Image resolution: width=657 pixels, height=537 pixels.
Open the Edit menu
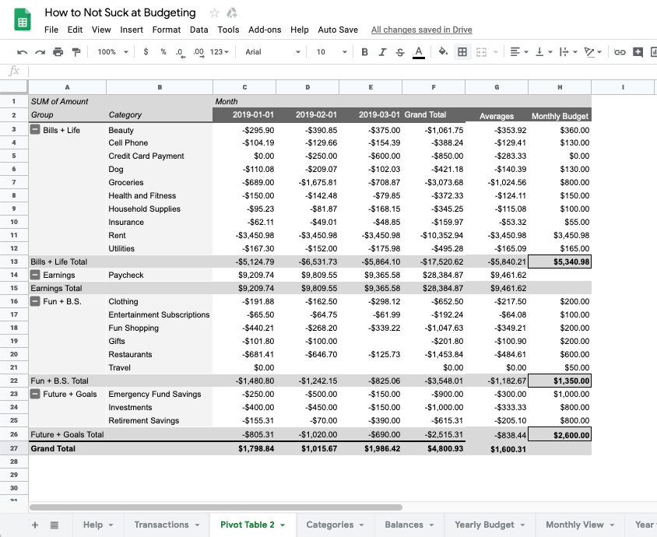pyautogui.click(x=75, y=30)
